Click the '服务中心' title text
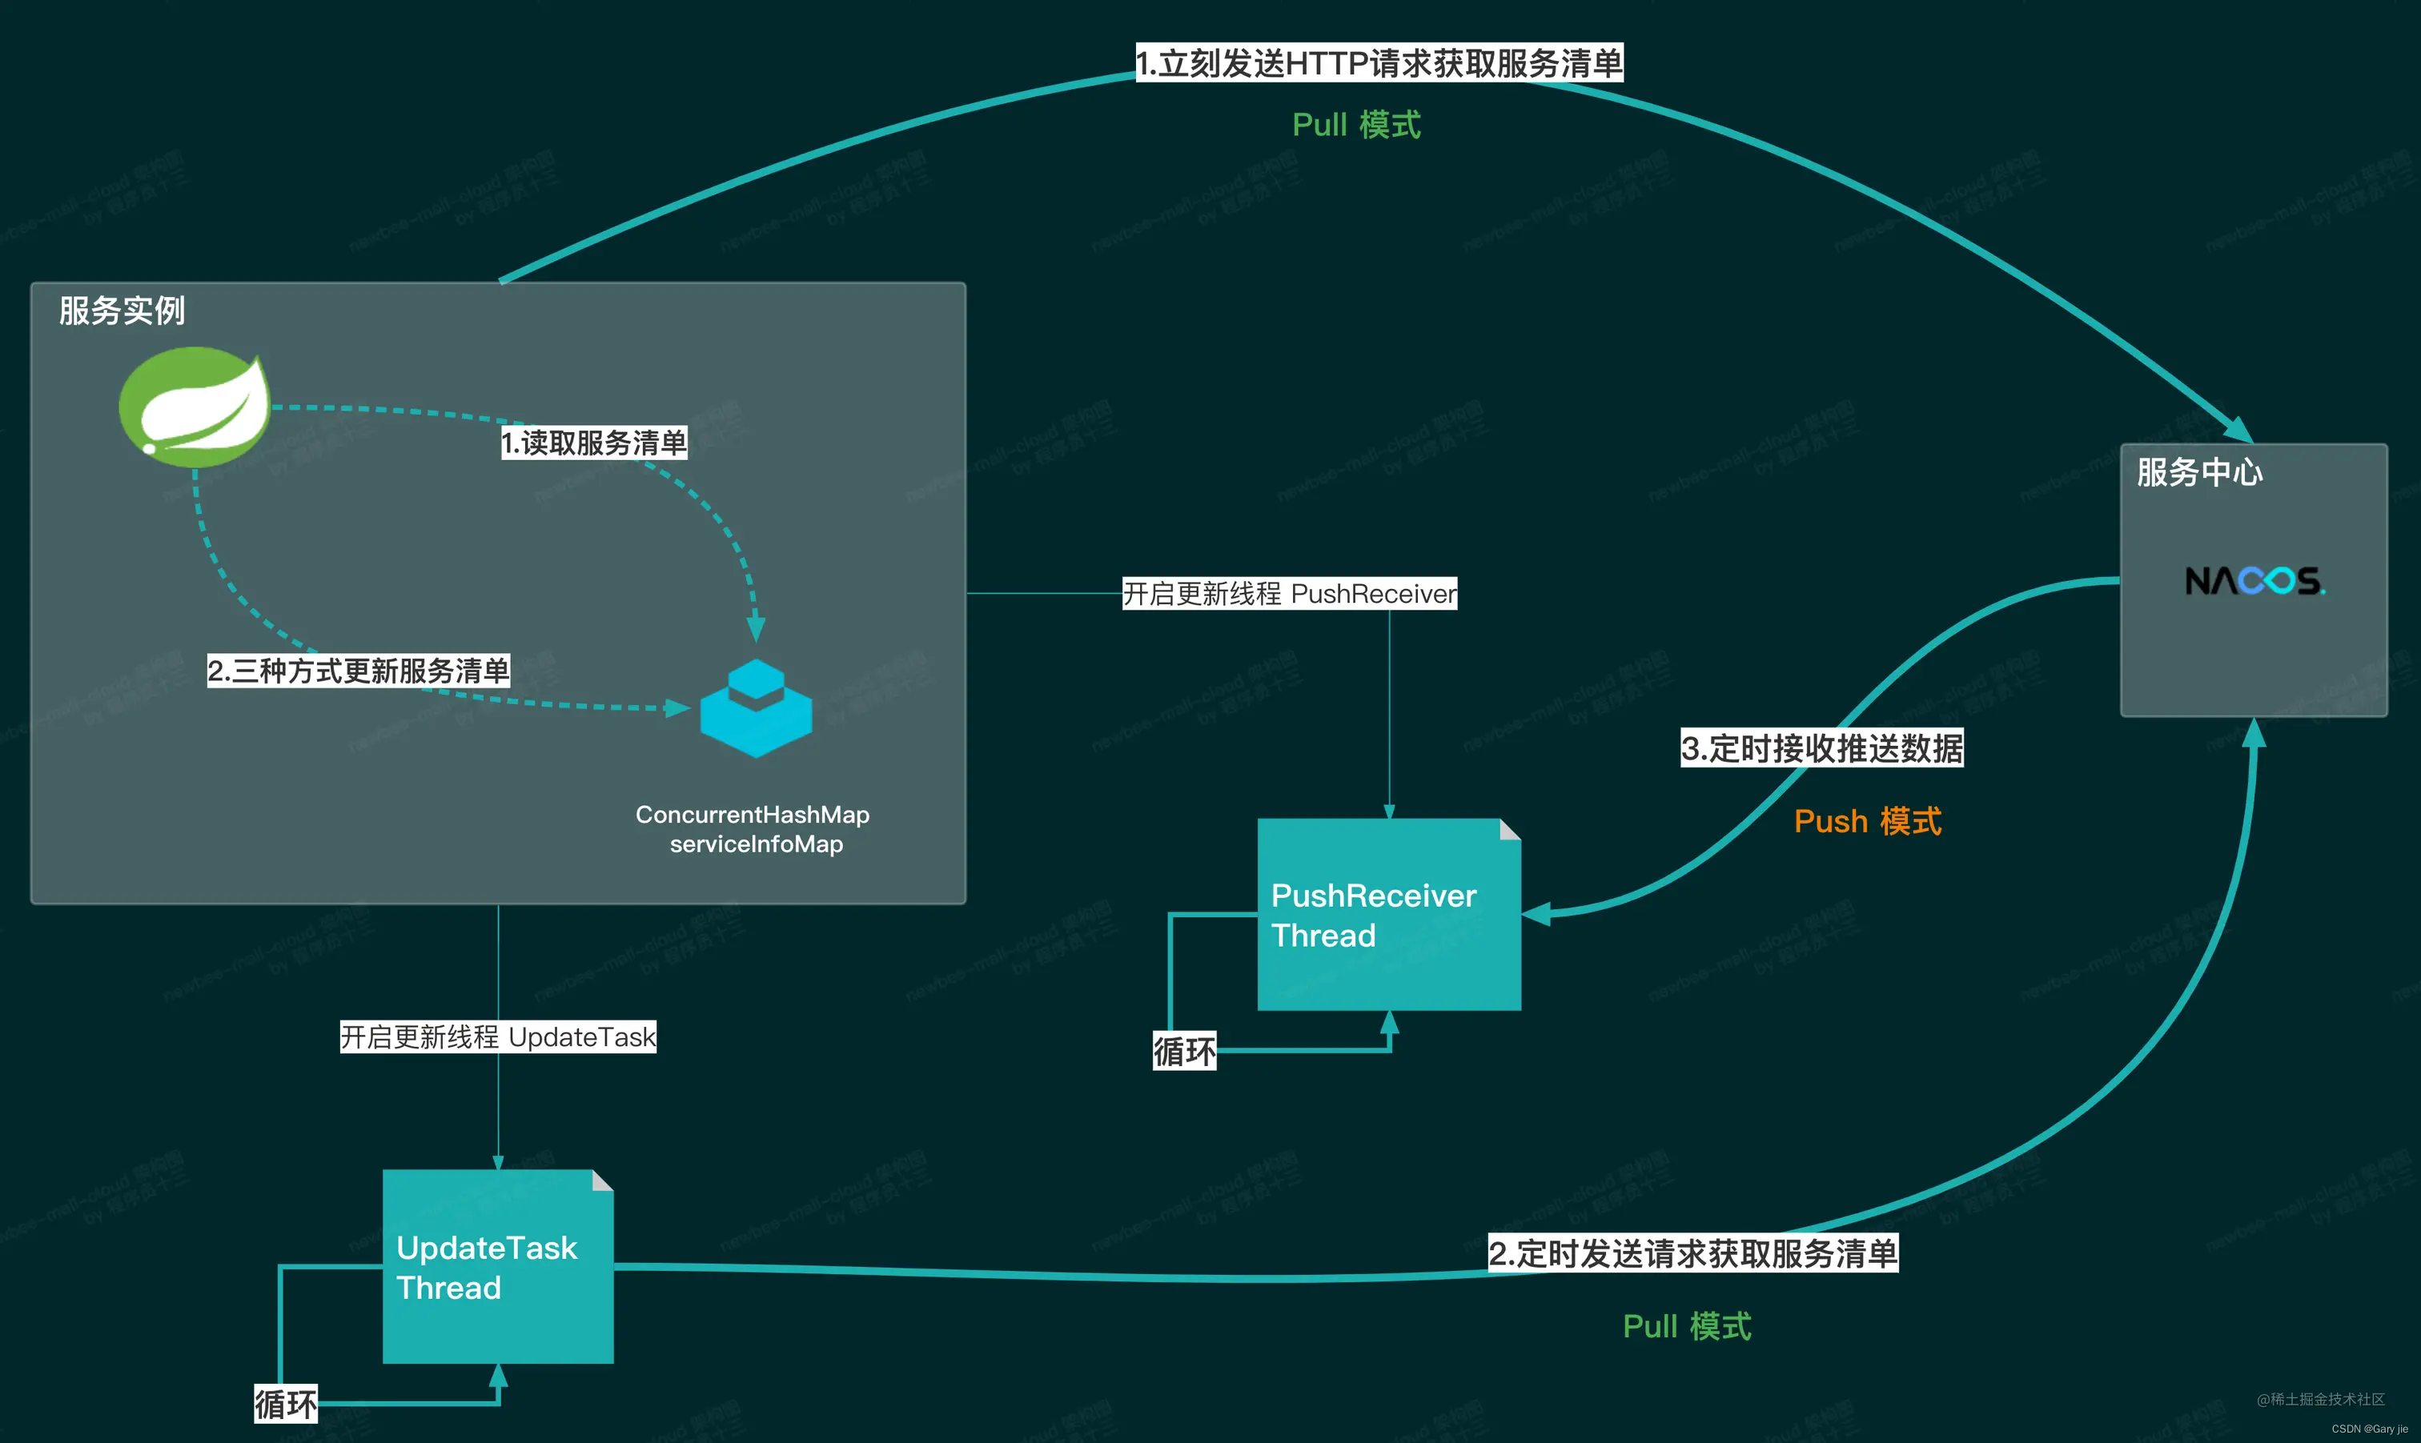 (2198, 472)
